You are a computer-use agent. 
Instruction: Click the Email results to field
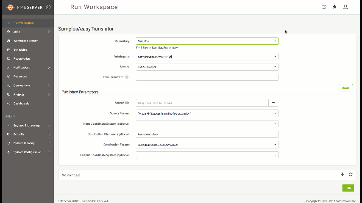pyautogui.click(x=207, y=77)
